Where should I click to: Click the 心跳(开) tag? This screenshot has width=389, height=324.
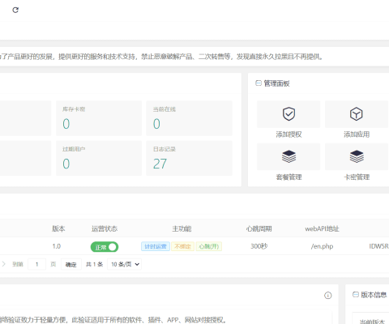click(x=209, y=246)
